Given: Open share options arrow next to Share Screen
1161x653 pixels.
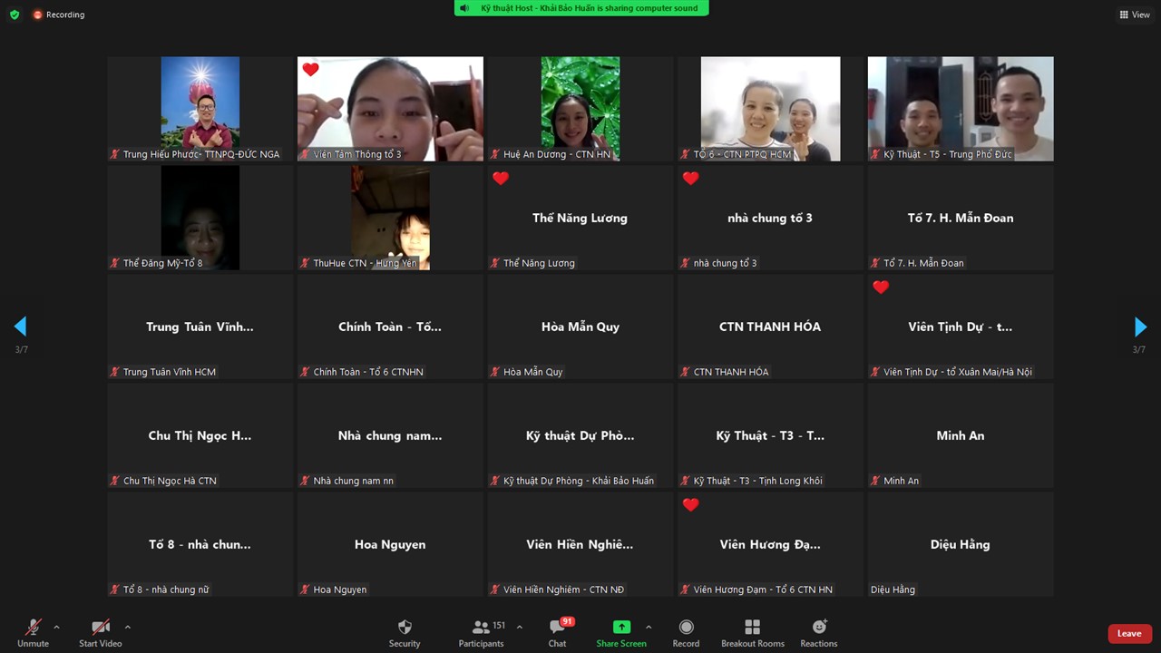Looking at the screenshot, I should point(648,627).
